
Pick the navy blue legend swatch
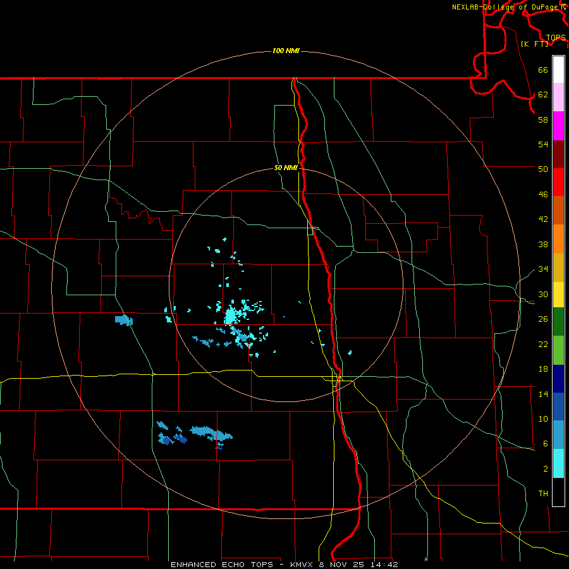tap(558, 379)
